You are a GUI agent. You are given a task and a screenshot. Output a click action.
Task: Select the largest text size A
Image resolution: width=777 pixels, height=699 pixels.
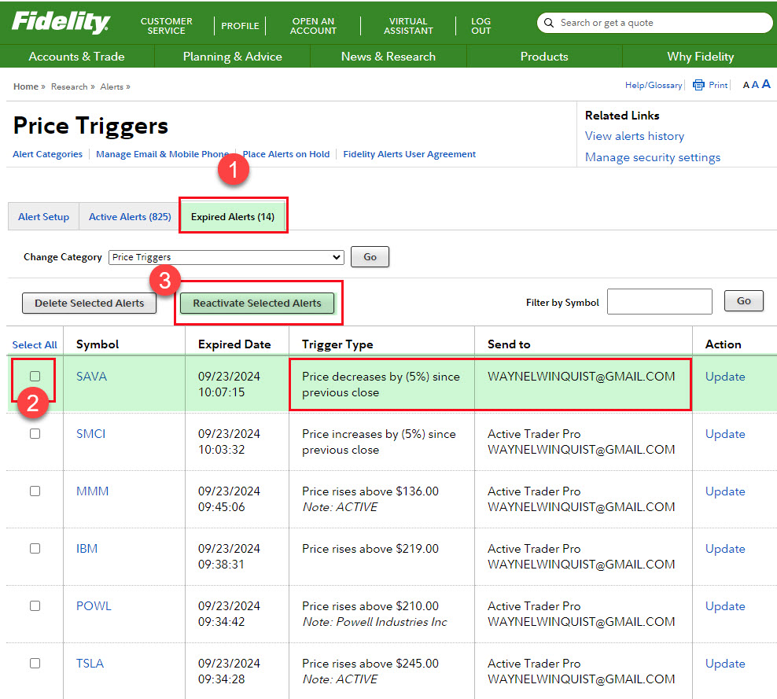coord(766,85)
